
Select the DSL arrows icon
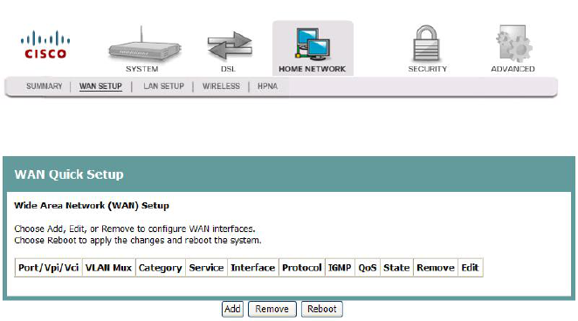230,46
